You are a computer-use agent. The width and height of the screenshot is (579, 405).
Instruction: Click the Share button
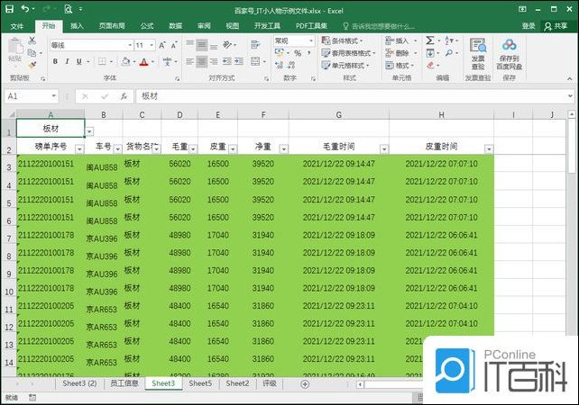(556, 26)
